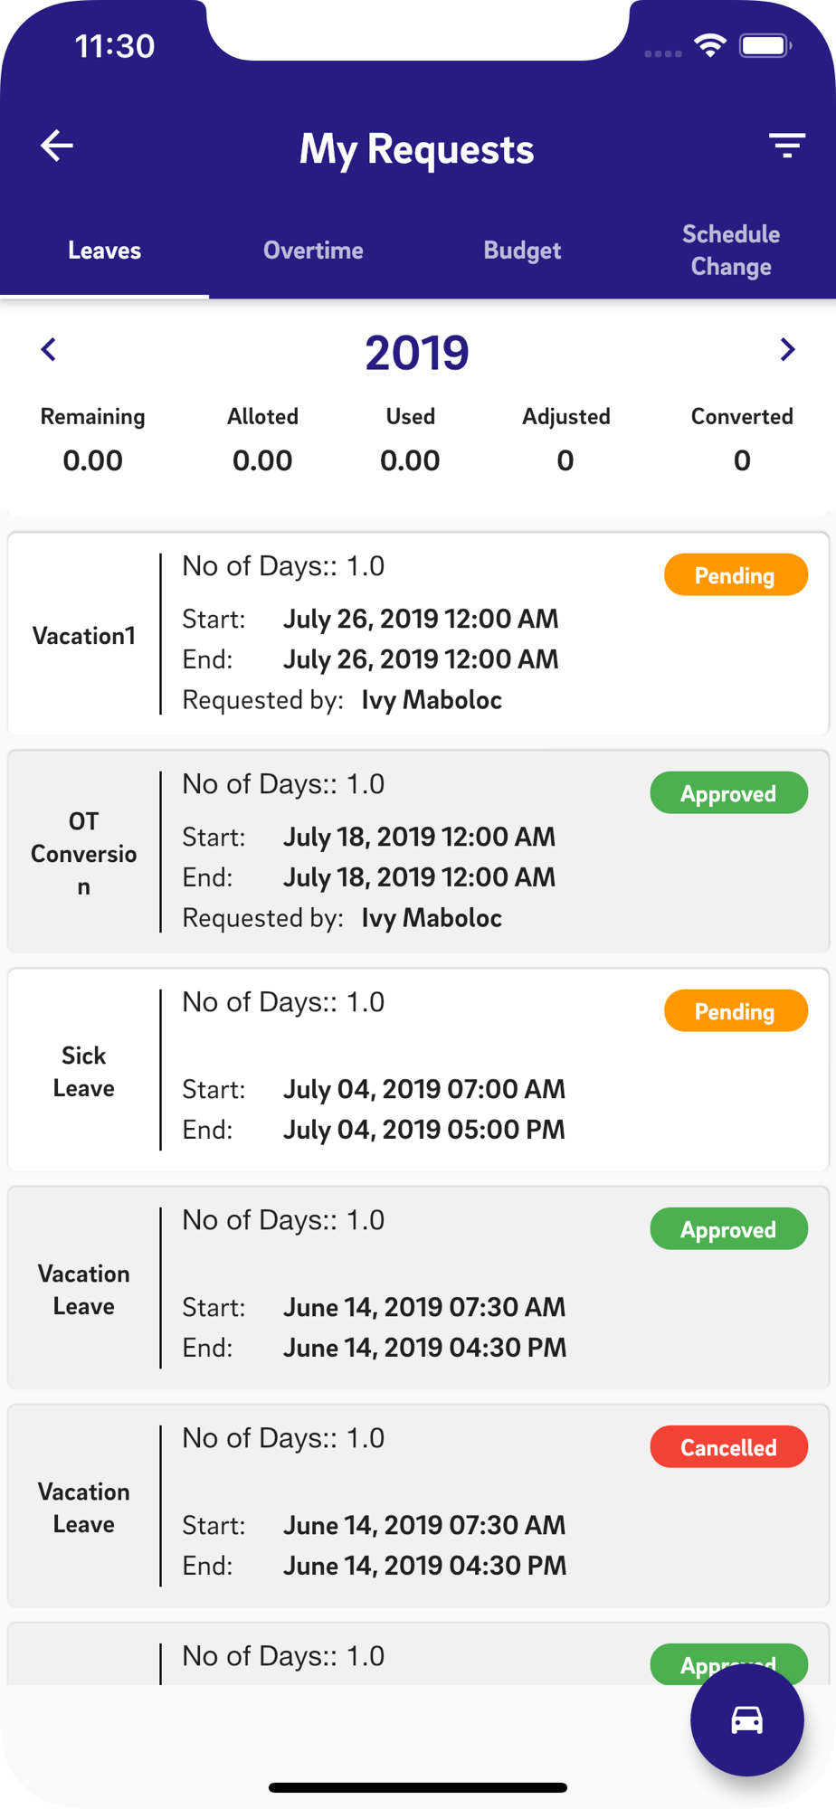Tap the Approved badge on OT Conversion
Image resolution: width=836 pixels, height=1809 pixels.
tap(728, 793)
